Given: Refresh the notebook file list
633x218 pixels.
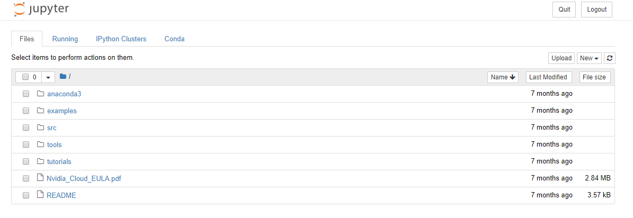Looking at the screenshot, I should [610, 58].
